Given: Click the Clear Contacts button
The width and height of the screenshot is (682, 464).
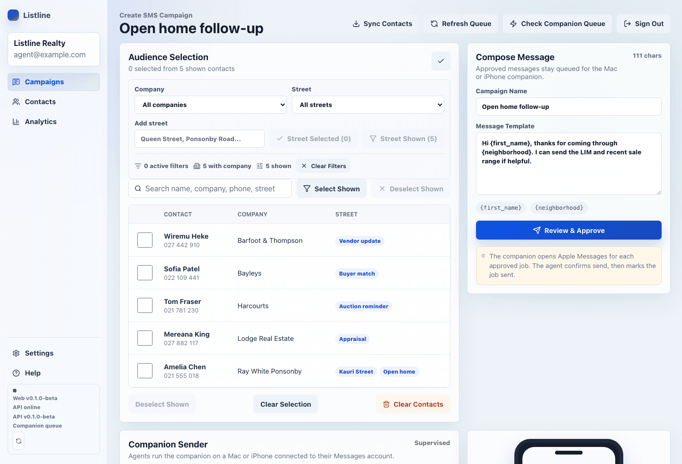Looking at the screenshot, I should 413,404.
